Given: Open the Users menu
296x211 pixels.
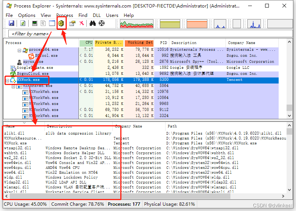Looking at the screenshot, I should (x=112, y=15).
